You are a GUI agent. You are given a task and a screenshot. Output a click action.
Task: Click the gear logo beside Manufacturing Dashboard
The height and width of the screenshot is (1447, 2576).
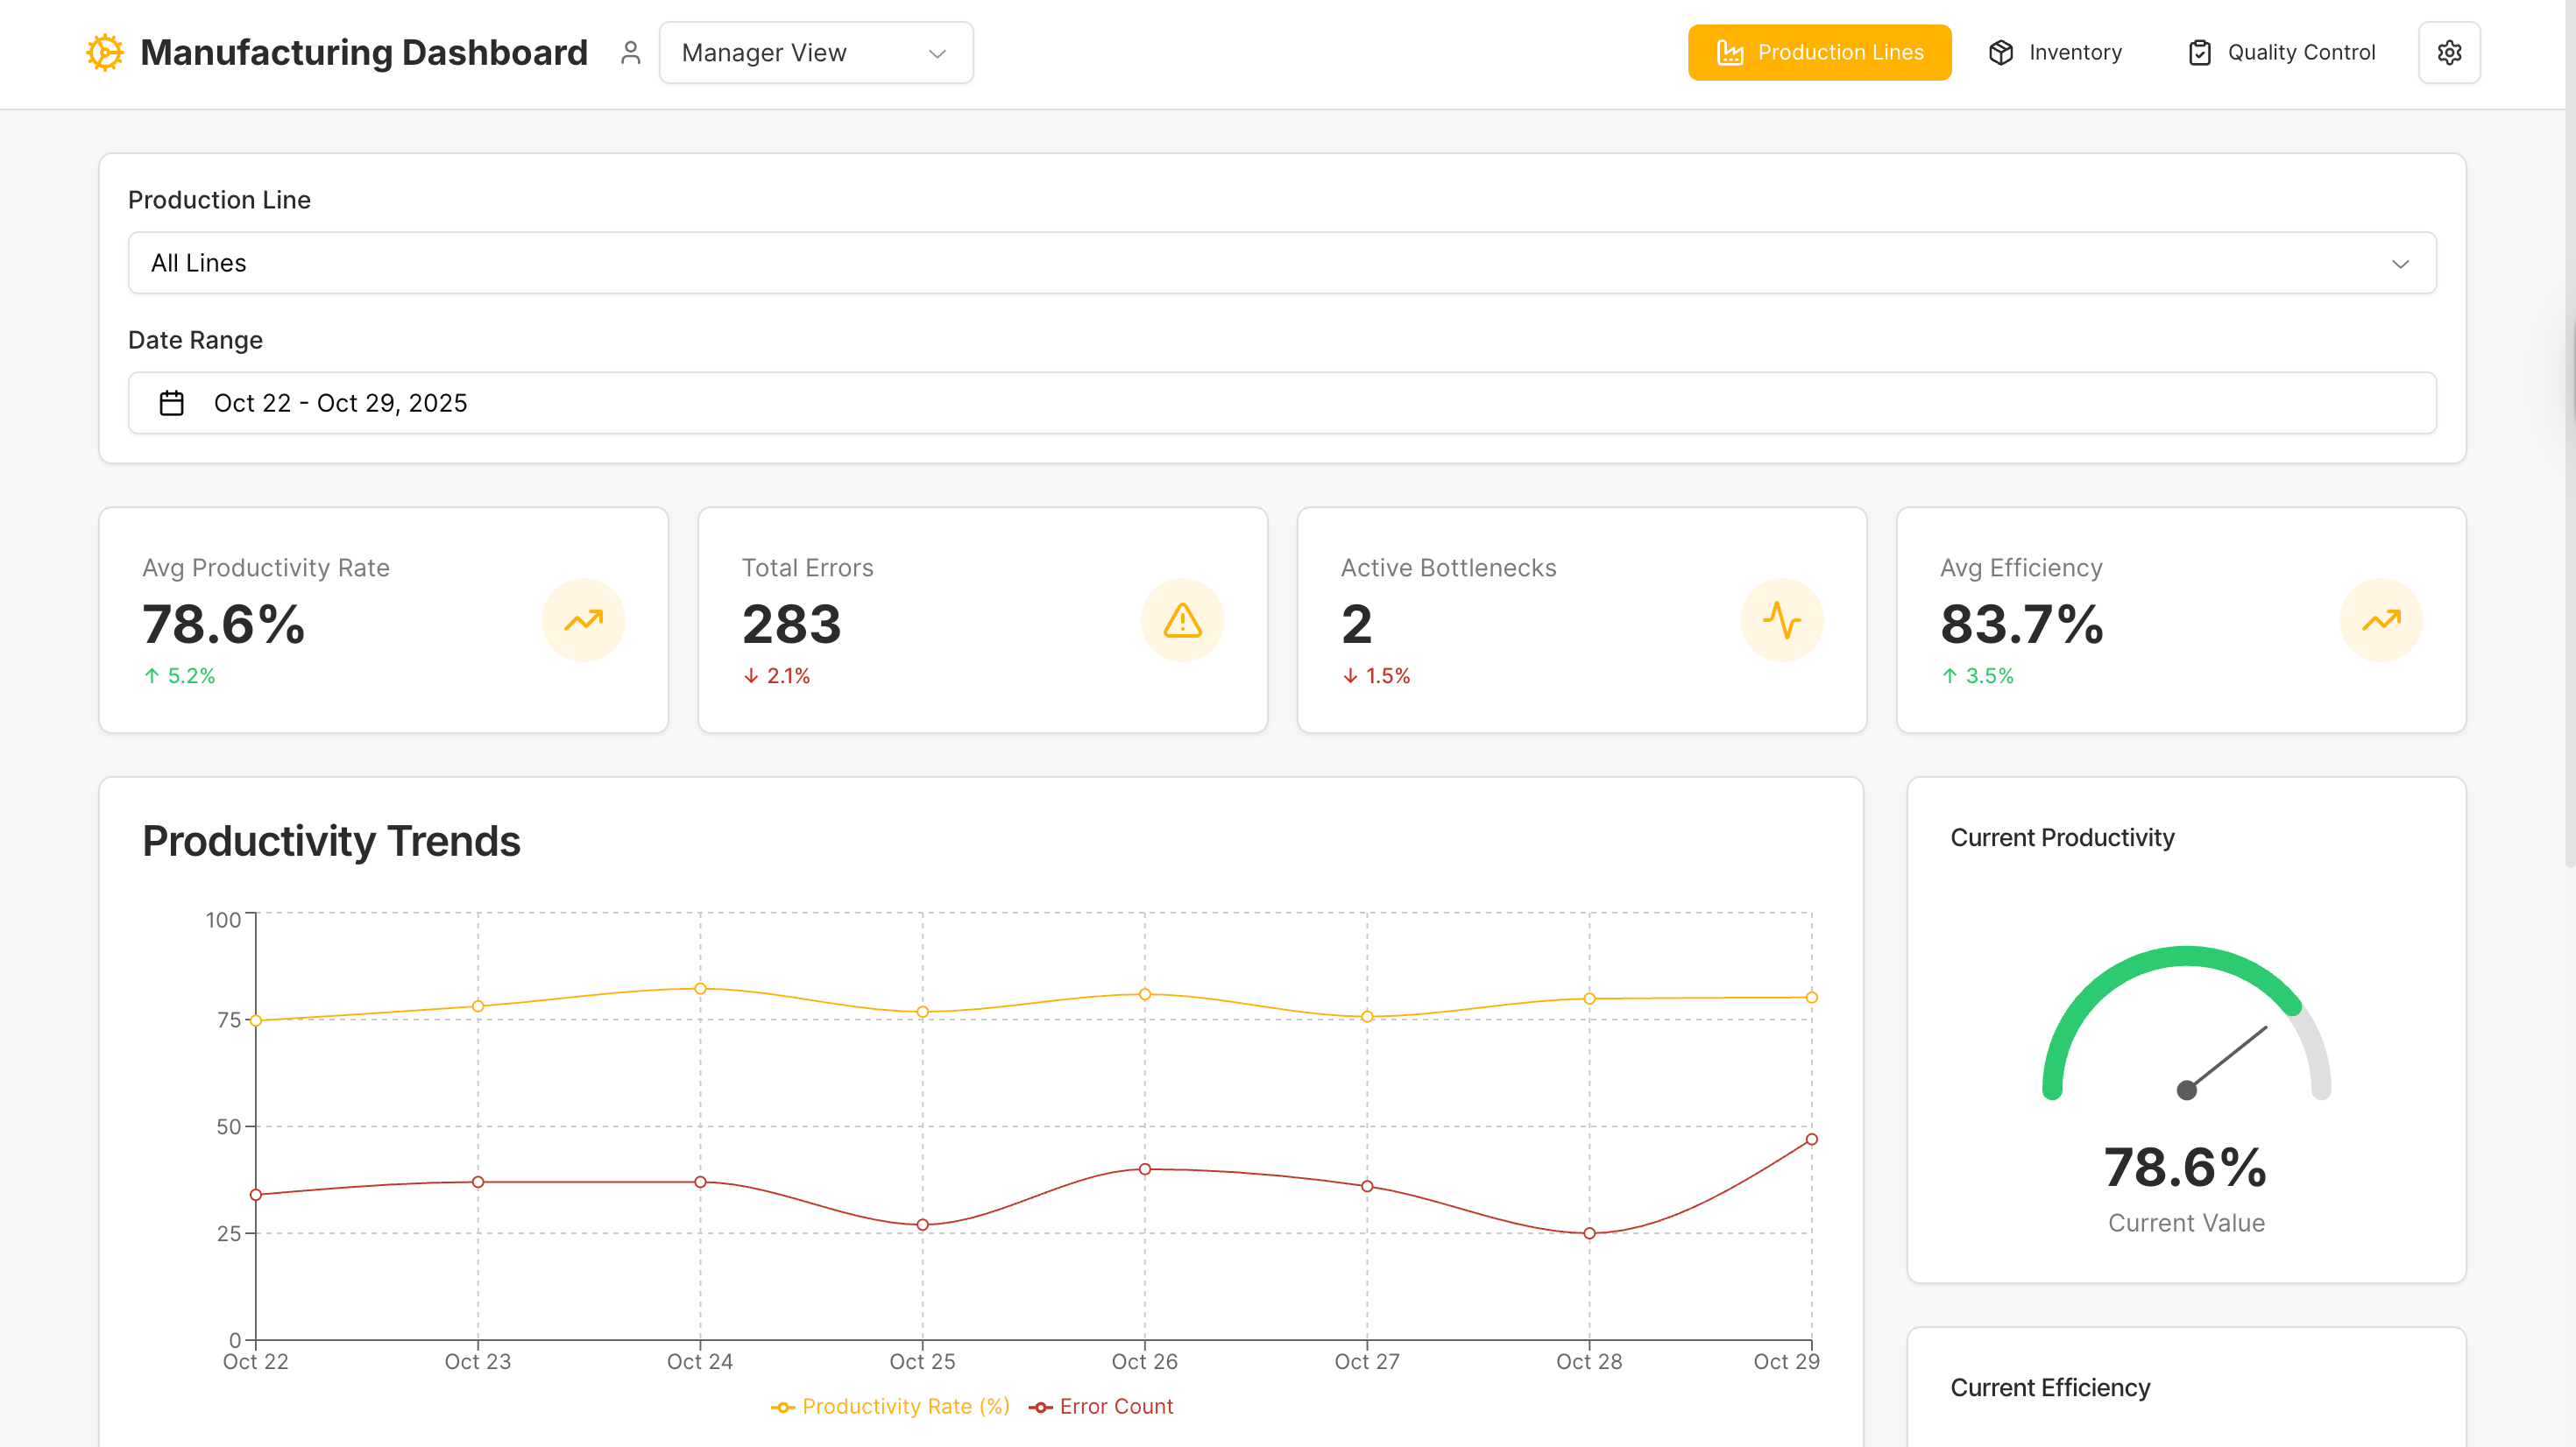104,51
